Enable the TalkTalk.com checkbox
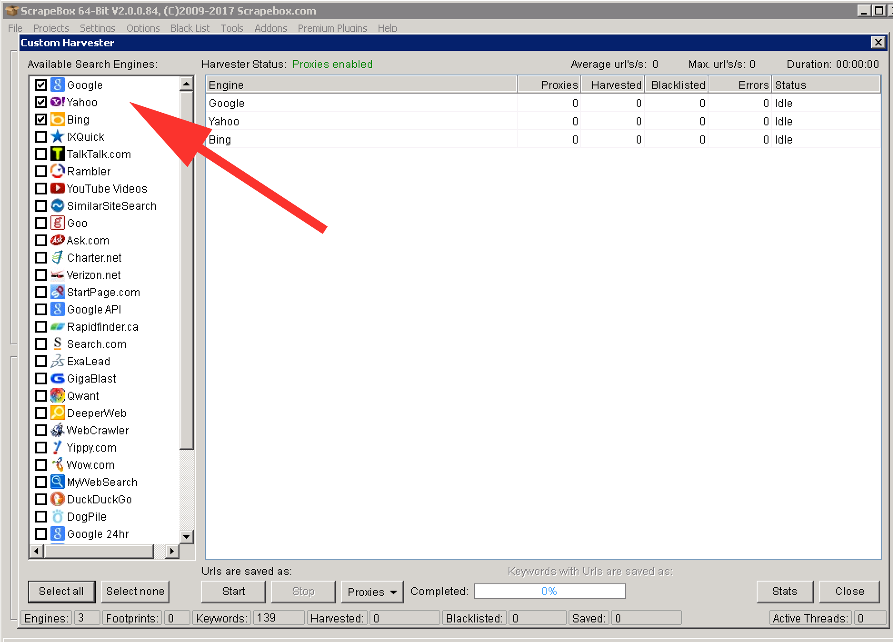The height and width of the screenshot is (642, 893). pos(41,154)
